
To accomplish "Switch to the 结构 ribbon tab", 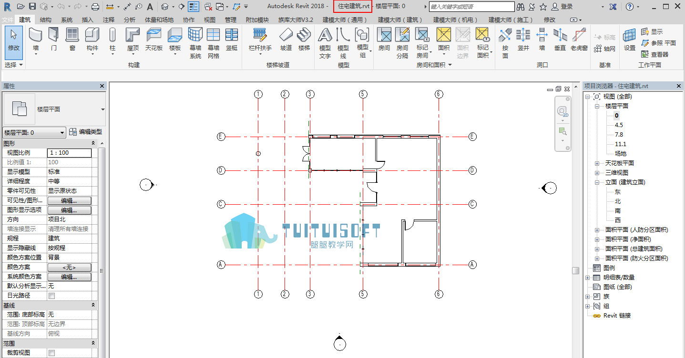I will [46, 20].
